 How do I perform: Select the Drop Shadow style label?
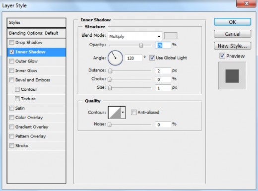pyautogui.click(x=29, y=43)
